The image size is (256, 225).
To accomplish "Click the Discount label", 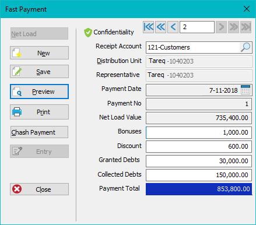I will coord(129,146).
